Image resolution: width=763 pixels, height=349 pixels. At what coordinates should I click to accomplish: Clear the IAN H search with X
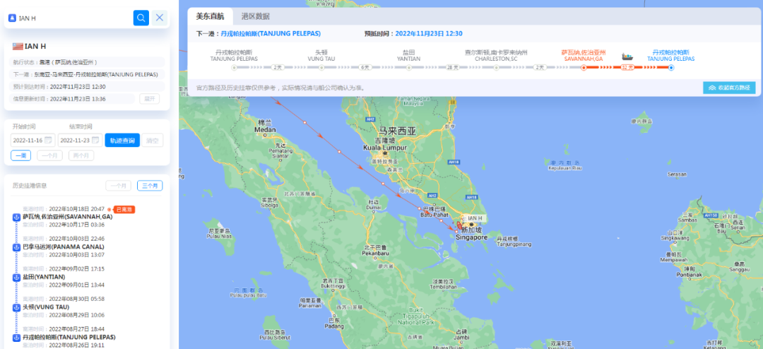tap(160, 18)
